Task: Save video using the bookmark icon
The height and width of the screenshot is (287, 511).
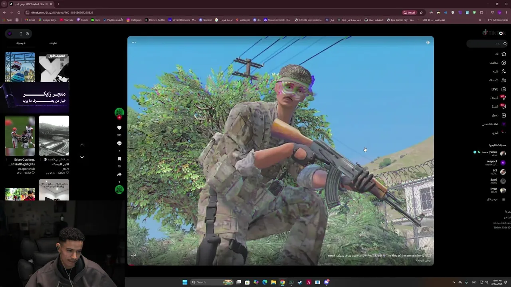Action: click(119, 159)
